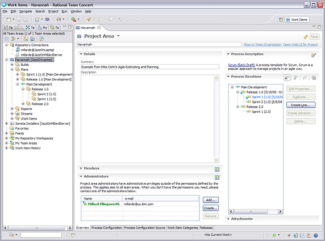Screen dimensions: 325x241
Task: Open the Project Area dropdown arrow
Action: [x=118, y=36]
